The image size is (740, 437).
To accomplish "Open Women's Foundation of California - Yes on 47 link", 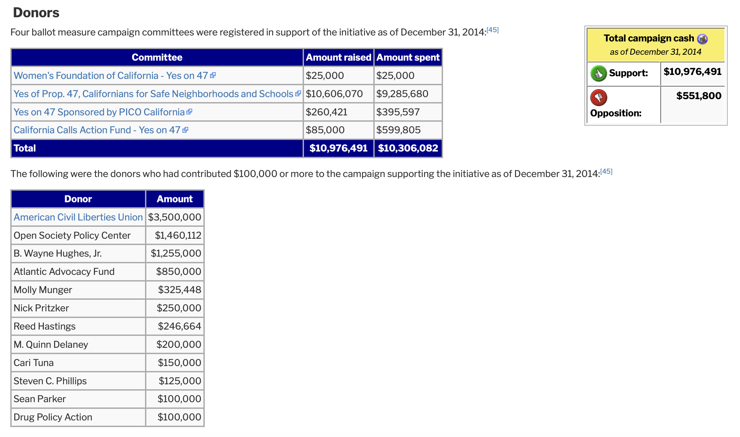I will tap(111, 76).
